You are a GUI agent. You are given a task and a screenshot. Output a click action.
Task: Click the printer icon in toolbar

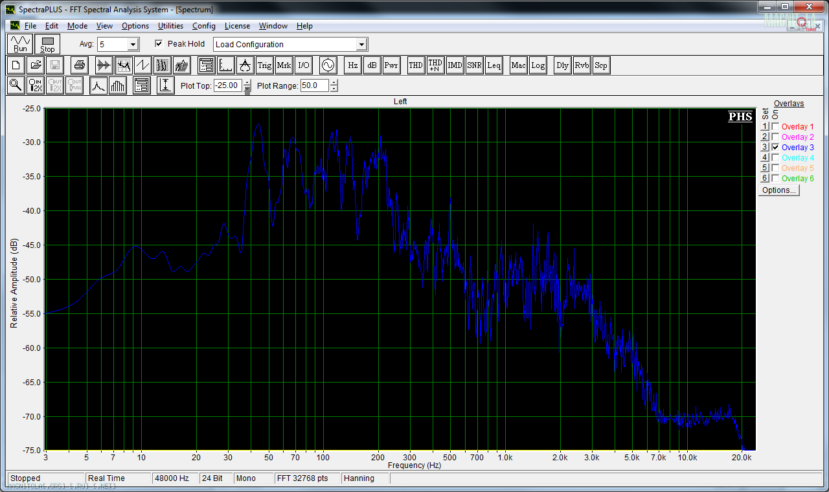click(x=79, y=65)
